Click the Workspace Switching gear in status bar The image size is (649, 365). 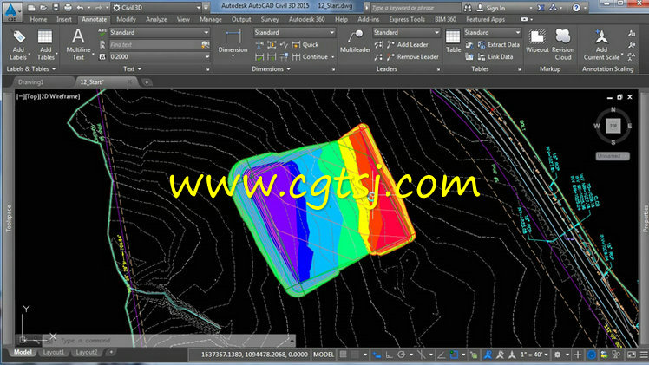558,355
